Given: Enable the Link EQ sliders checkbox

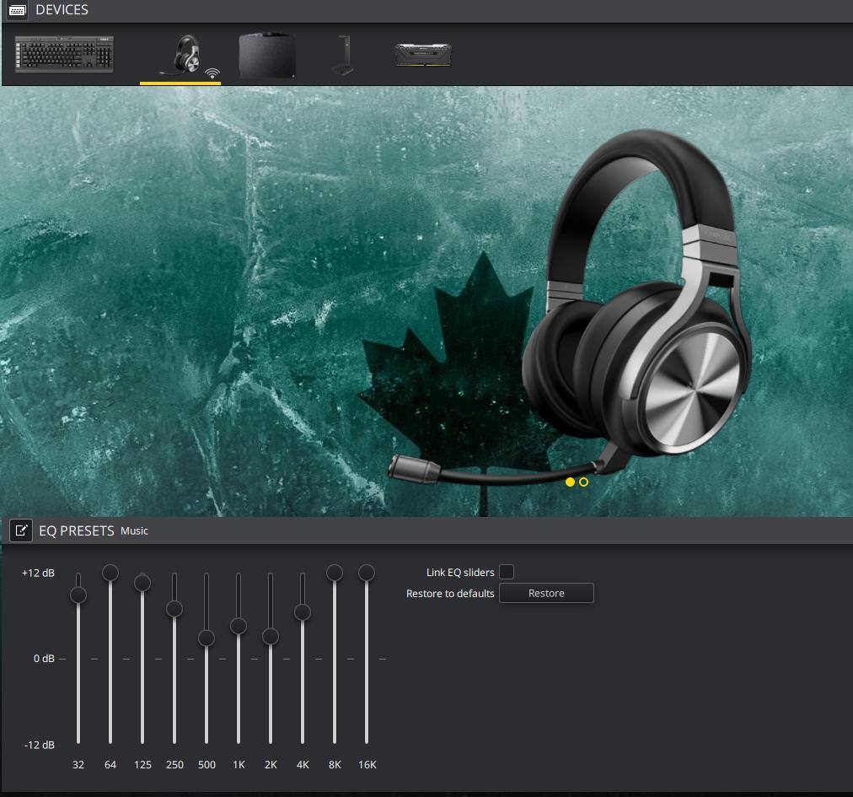Looking at the screenshot, I should point(507,572).
